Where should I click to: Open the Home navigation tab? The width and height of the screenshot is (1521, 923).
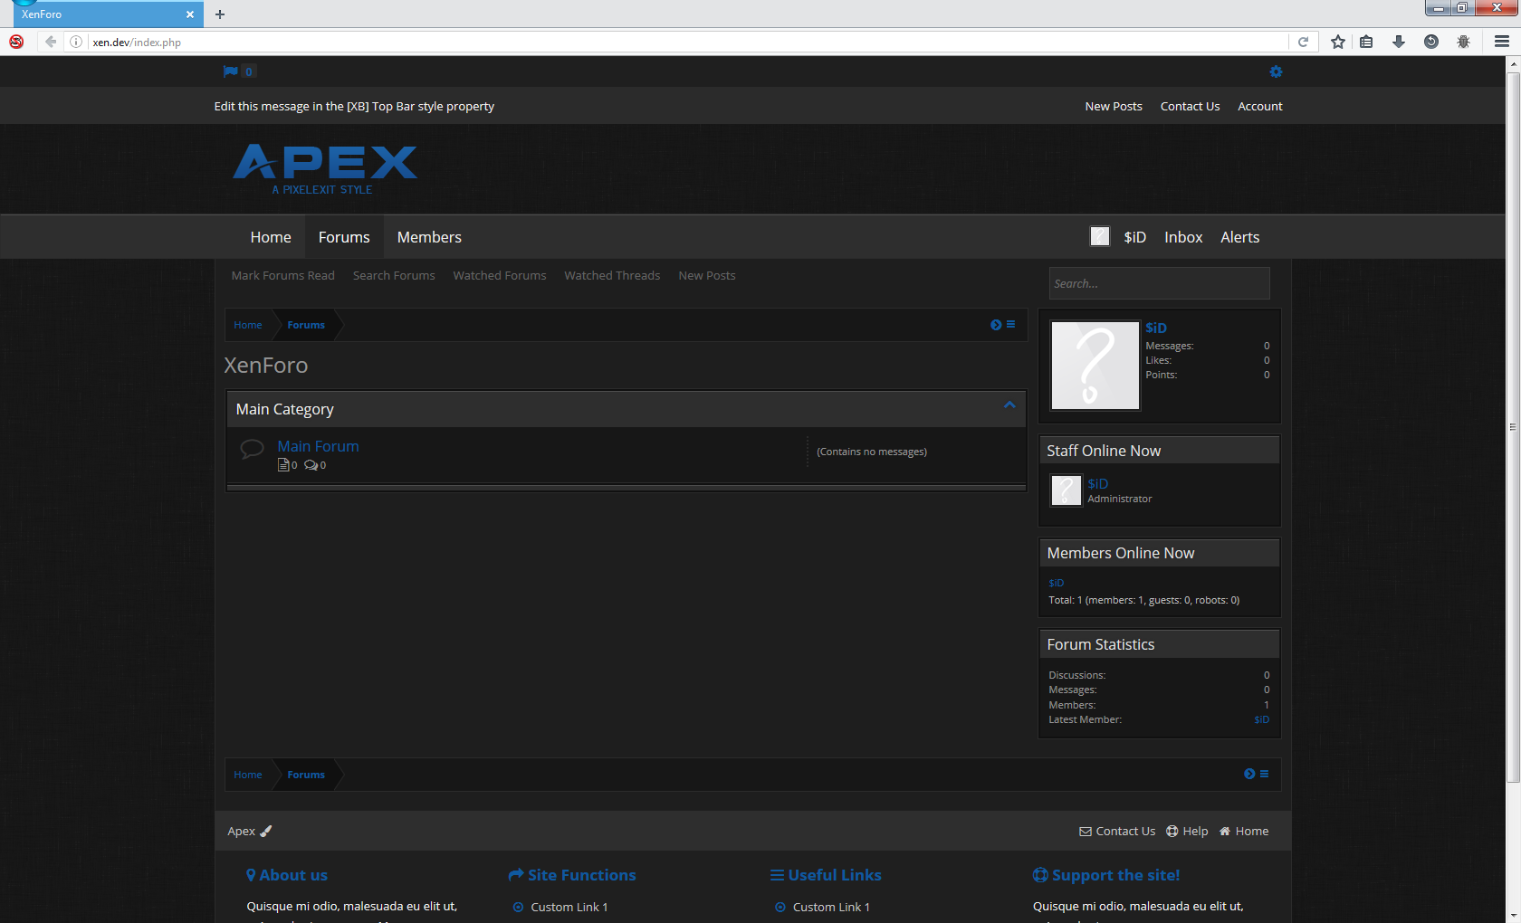(x=271, y=237)
